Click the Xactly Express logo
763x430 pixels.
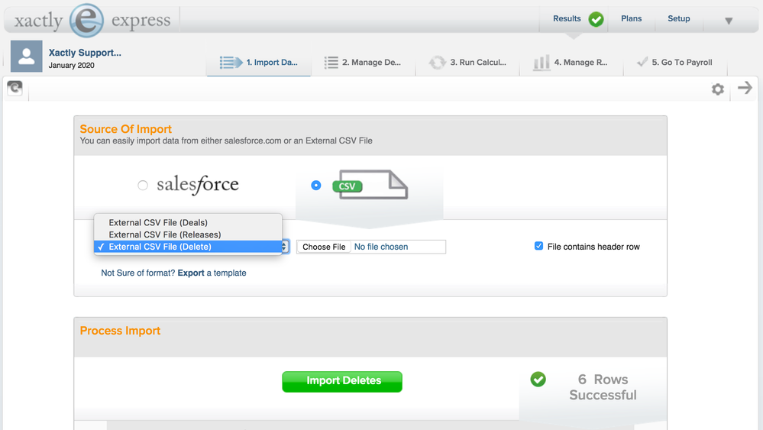pos(92,21)
